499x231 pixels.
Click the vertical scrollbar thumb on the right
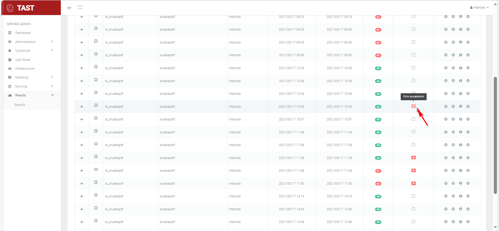pyautogui.click(x=495, y=135)
